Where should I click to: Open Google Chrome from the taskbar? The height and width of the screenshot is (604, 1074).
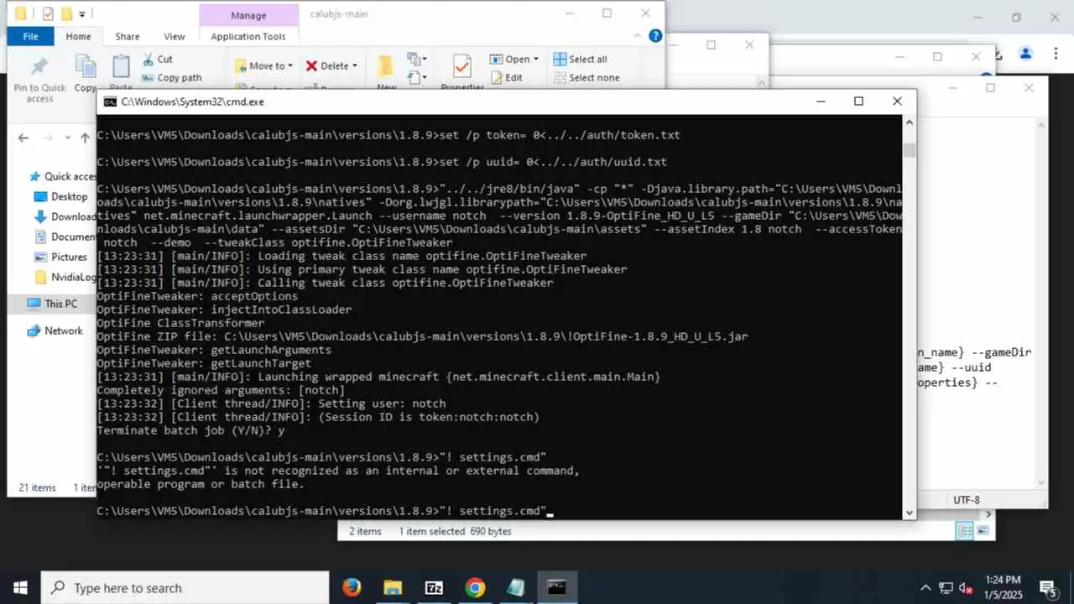[x=475, y=588]
